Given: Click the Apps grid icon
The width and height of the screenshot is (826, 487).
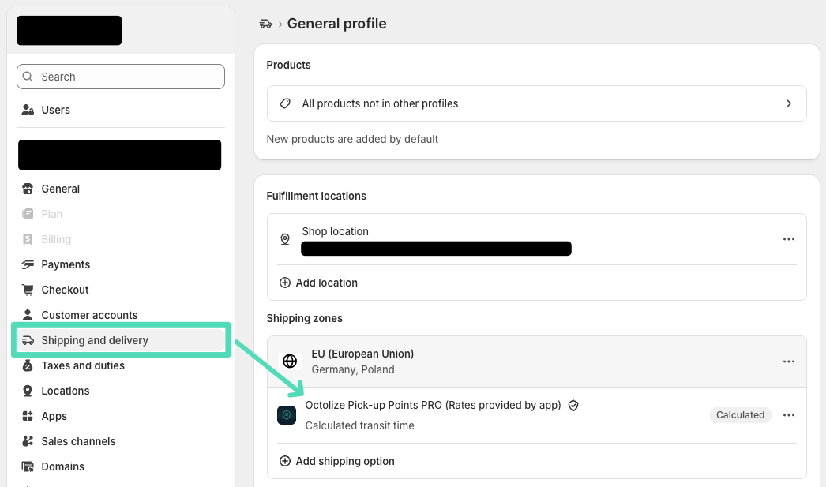Looking at the screenshot, I should (28, 416).
